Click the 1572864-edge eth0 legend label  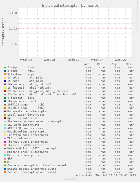pyautogui.click(x=26, y=108)
